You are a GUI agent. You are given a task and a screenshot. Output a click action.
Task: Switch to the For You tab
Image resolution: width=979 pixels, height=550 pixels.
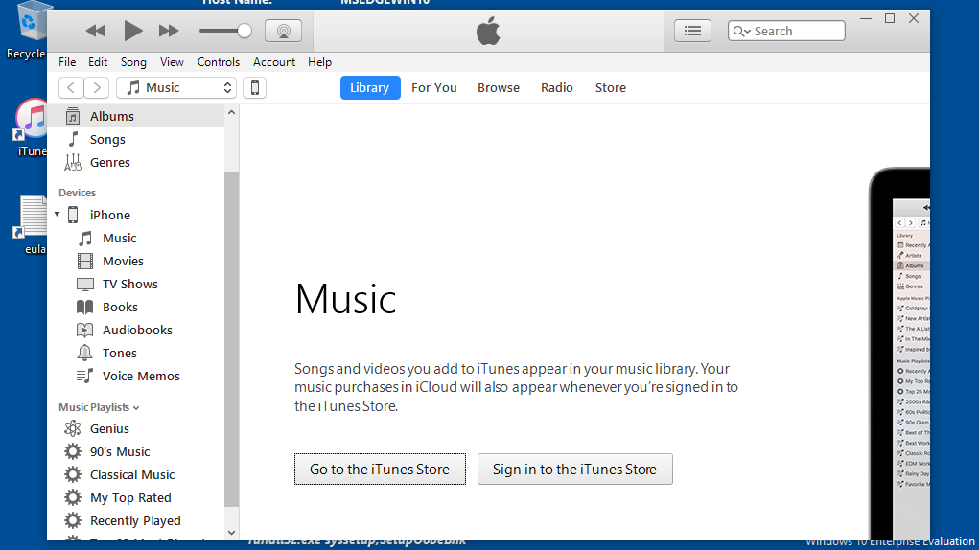(x=434, y=88)
